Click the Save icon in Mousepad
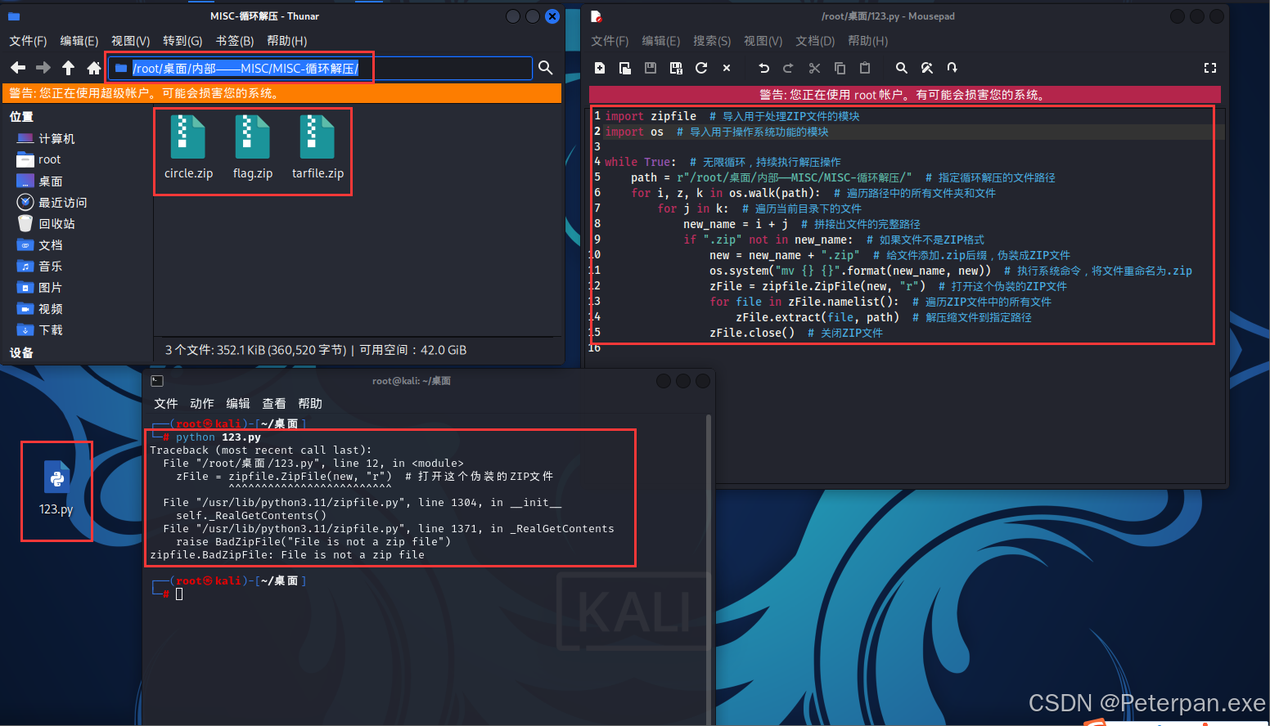Image resolution: width=1270 pixels, height=726 pixels. pyautogui.click(x=651, y=68)
